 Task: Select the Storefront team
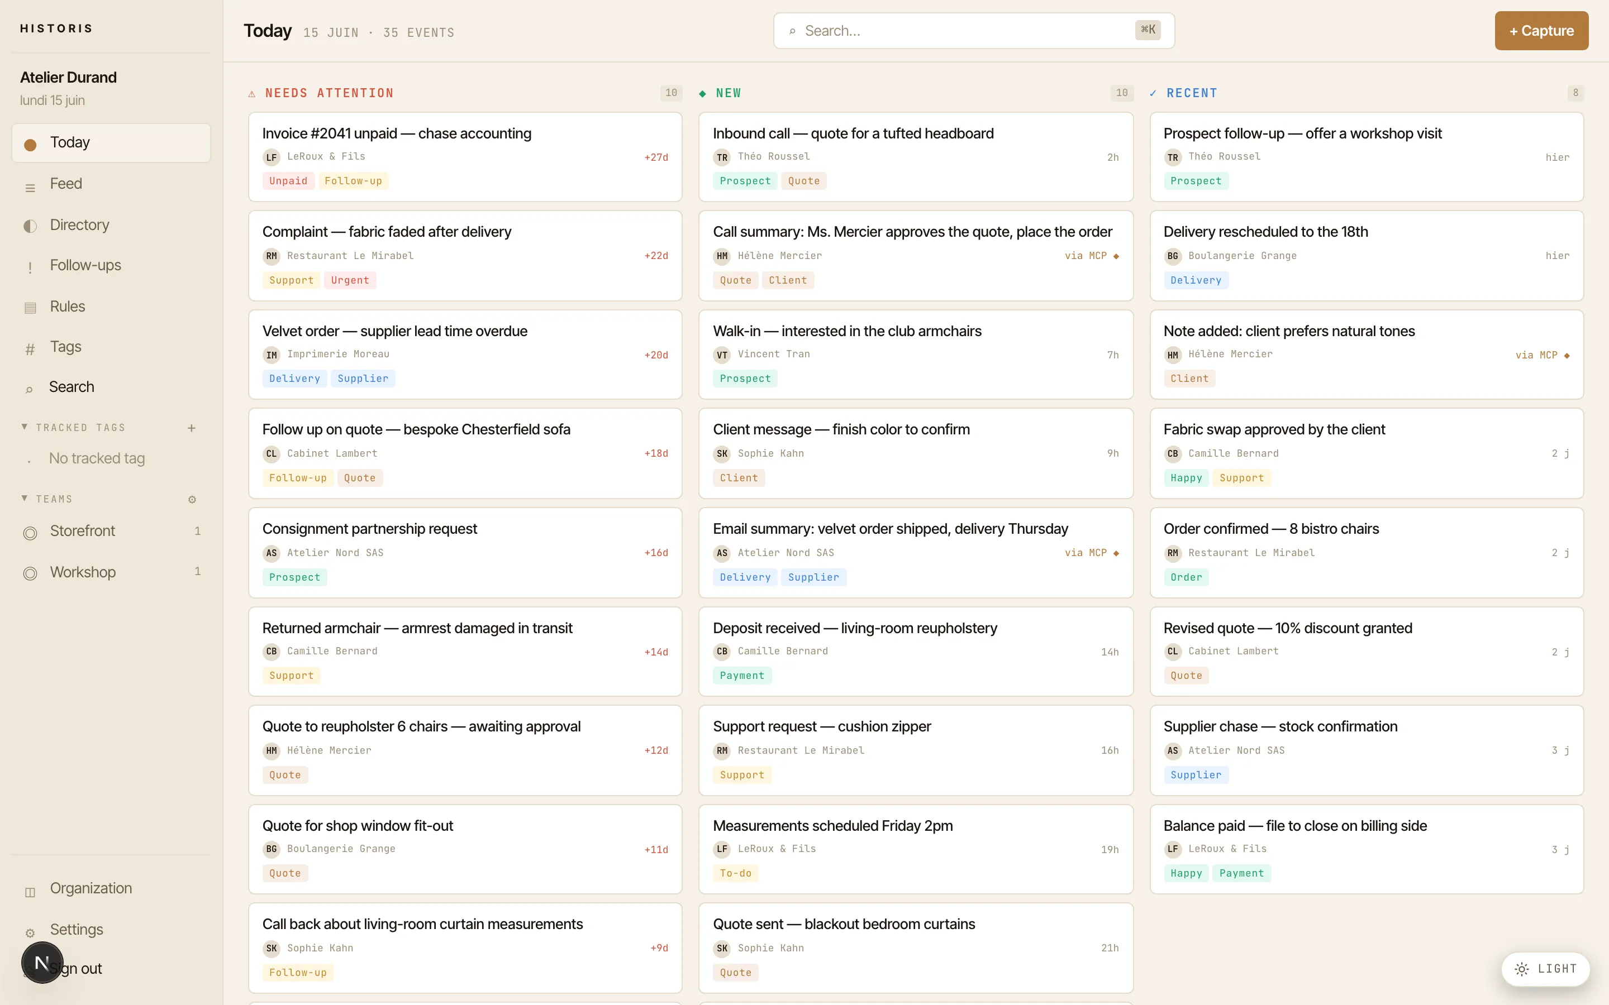tap(111, 531)
